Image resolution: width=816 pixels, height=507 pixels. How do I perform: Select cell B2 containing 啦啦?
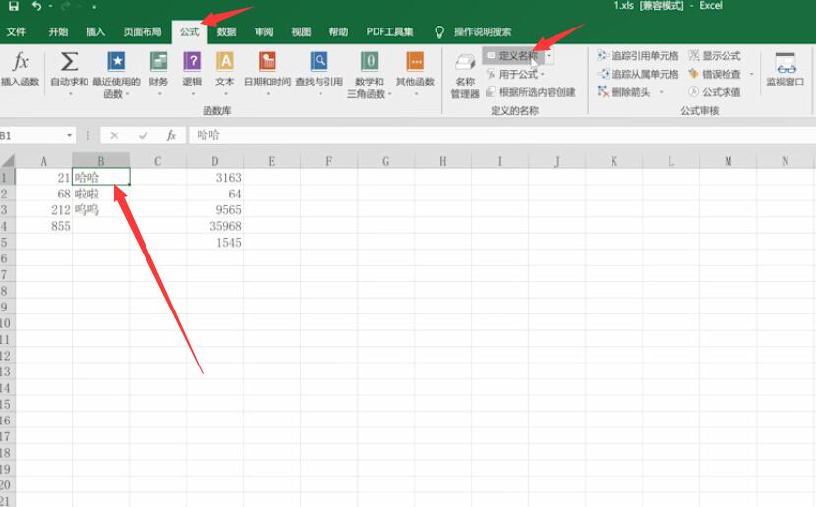[x=101, y=194]
